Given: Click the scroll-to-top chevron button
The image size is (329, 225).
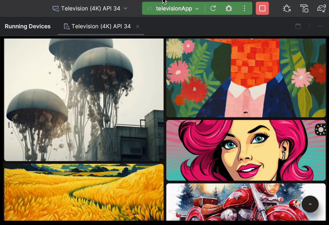Looking at the screenshot, I should 310,204.
